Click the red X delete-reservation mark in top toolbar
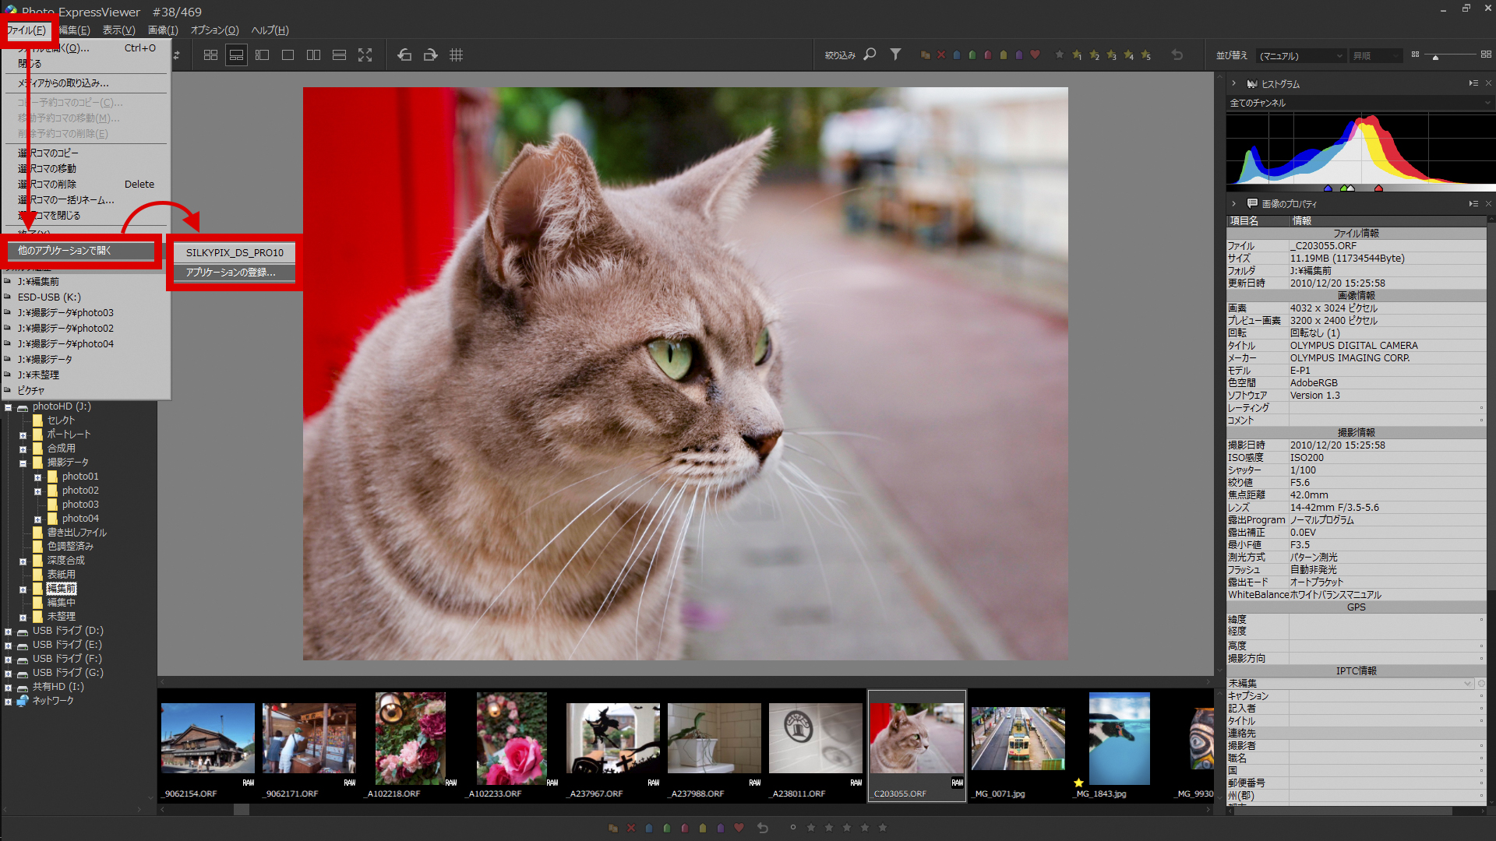 tap(941, 55)
